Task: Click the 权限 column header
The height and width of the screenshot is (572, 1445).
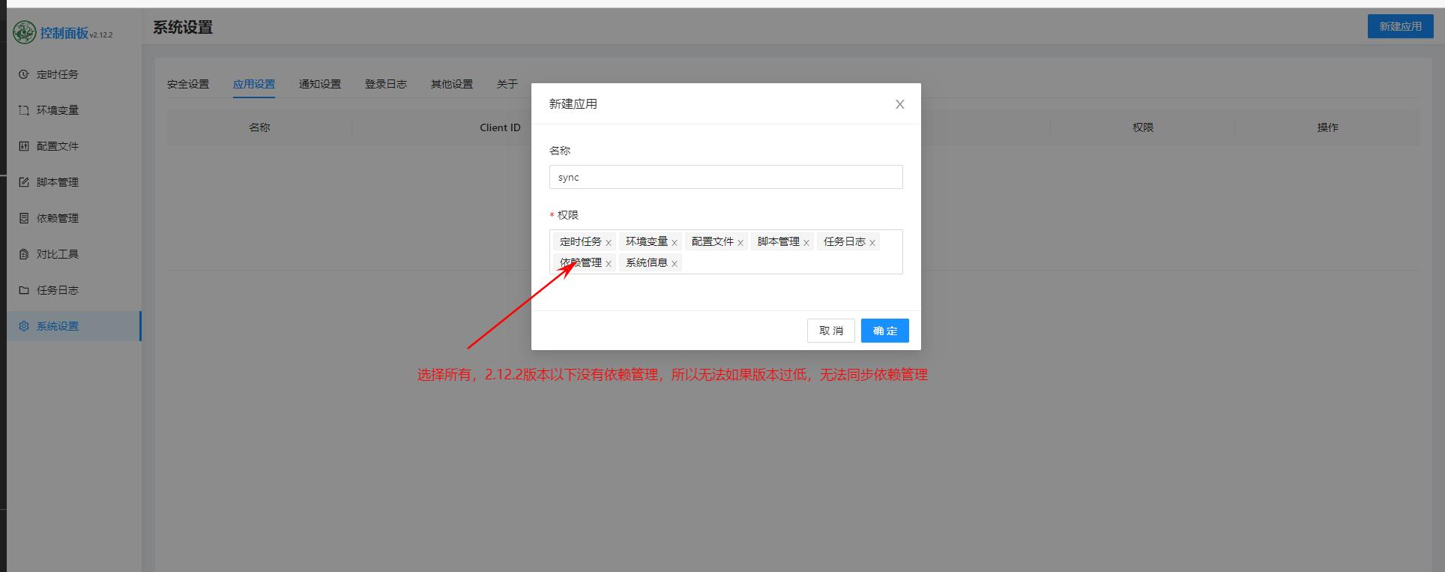Action: [1143, 127]
